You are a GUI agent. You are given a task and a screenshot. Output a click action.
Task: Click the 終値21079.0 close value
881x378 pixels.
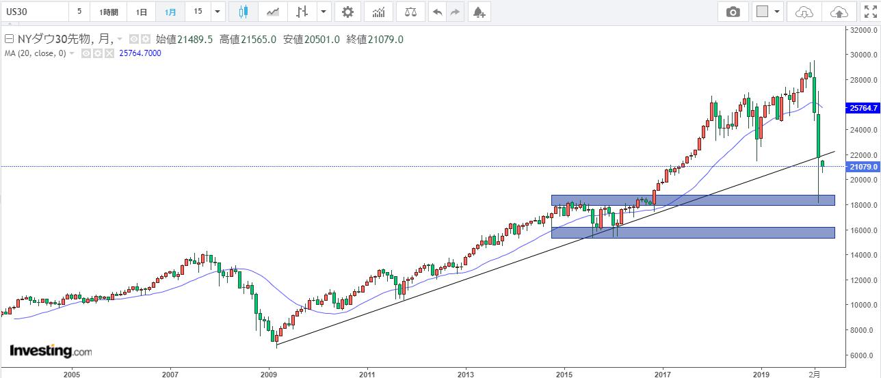[375, 40]
